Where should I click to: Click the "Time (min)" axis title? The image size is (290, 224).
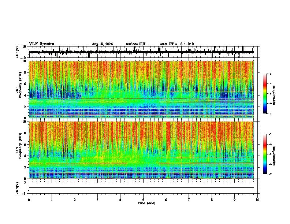pyautogui.click(x=146, y=203)
